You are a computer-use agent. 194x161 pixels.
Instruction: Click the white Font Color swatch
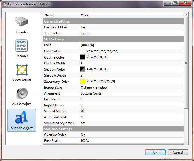point(83,51)
